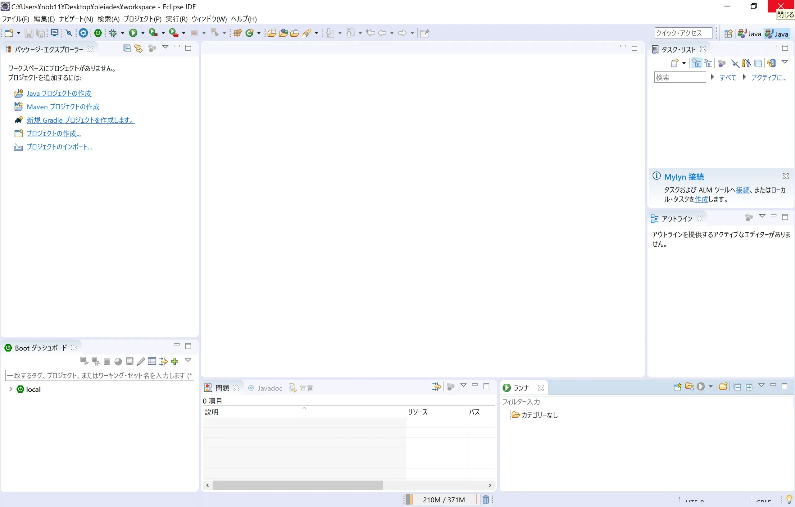Image resolution: width=795 pixels, height=507 pixels.
Task: Click the Save icon in main toolbar
Action: [x=29, y=33]
